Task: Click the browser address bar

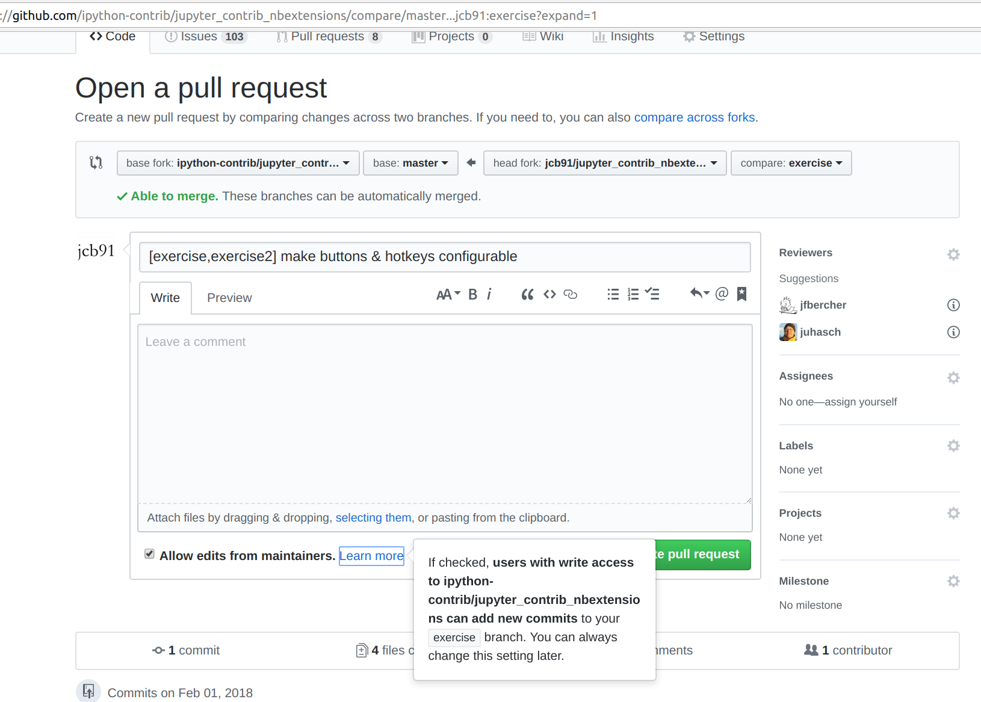Action: 490,15
